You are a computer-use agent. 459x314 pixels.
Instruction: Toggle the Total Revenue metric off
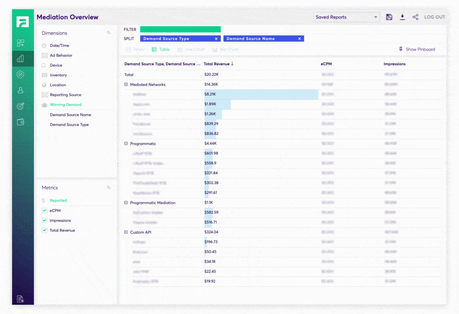44,230
